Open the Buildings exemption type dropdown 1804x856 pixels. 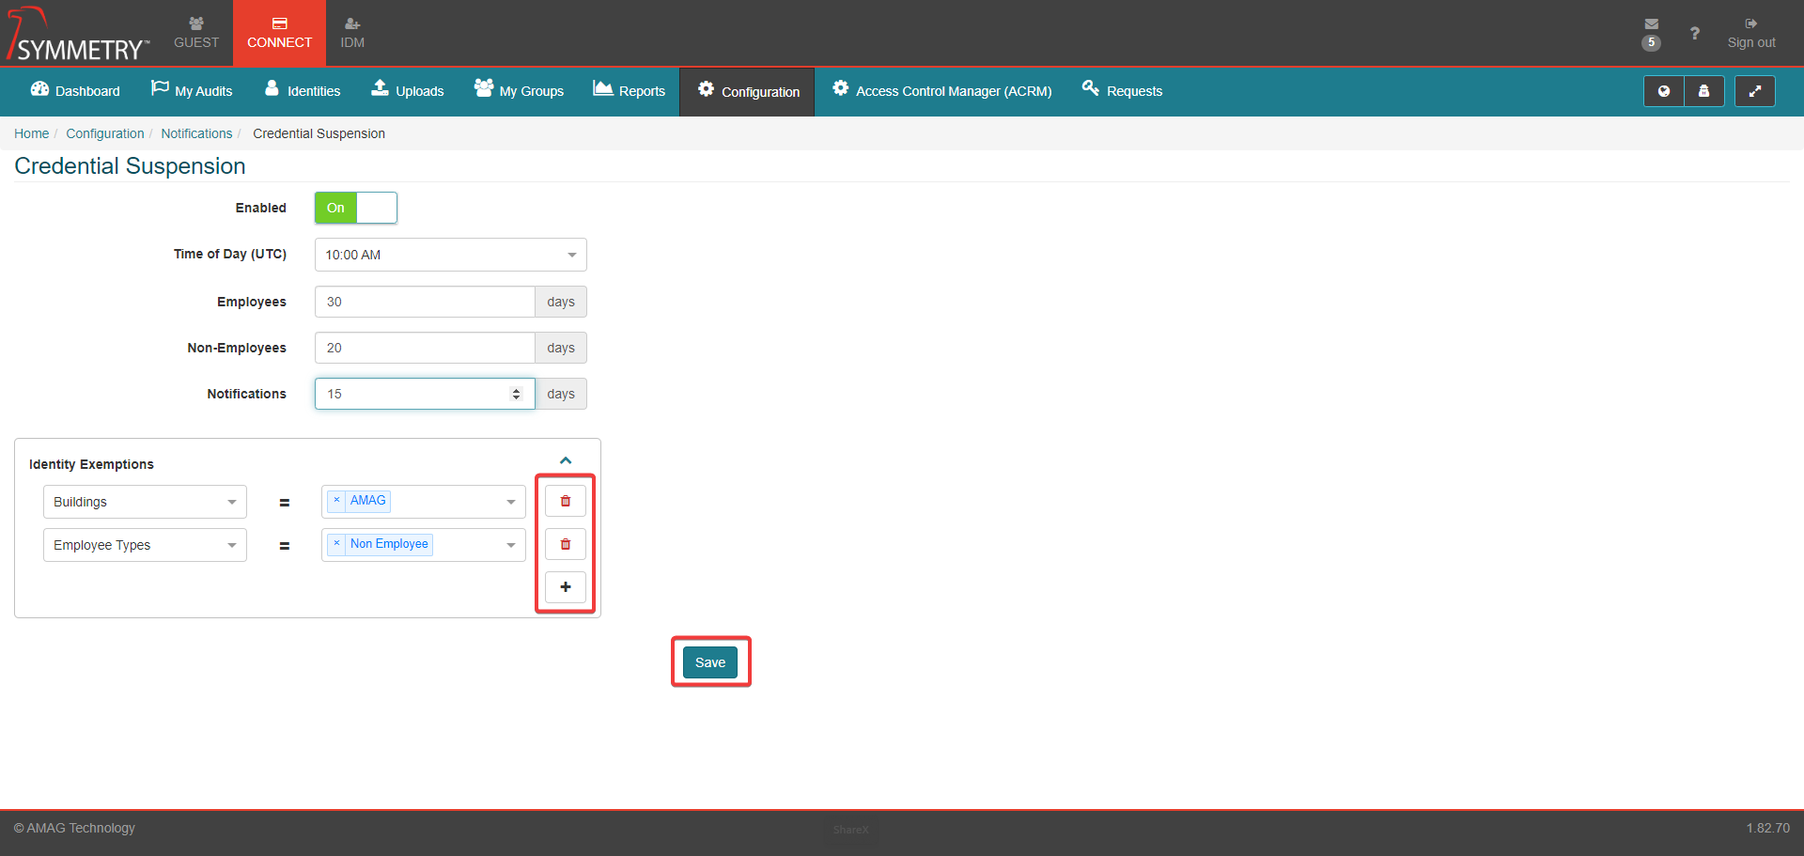coord(145,502)
